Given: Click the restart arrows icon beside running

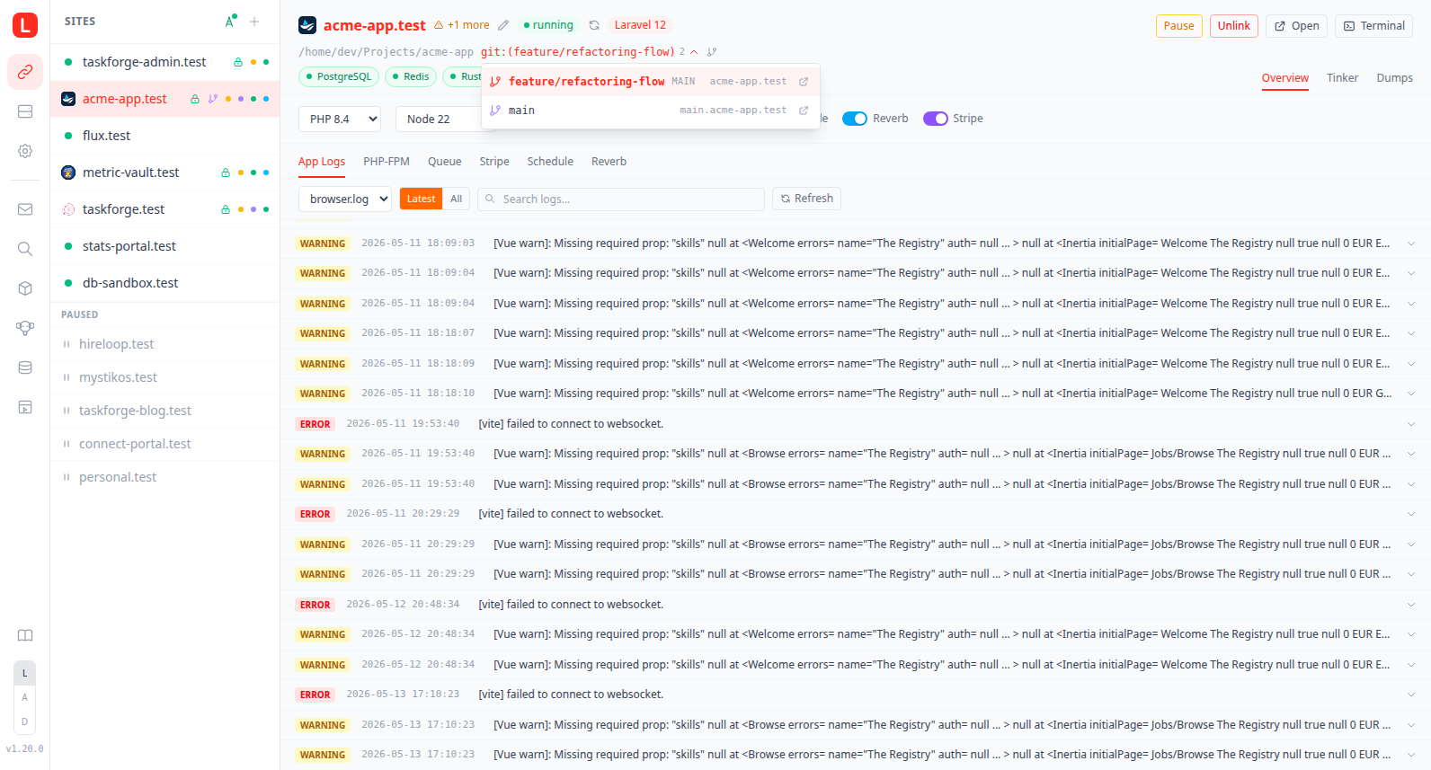Looking at the screenshot, I should pos(594,25).
